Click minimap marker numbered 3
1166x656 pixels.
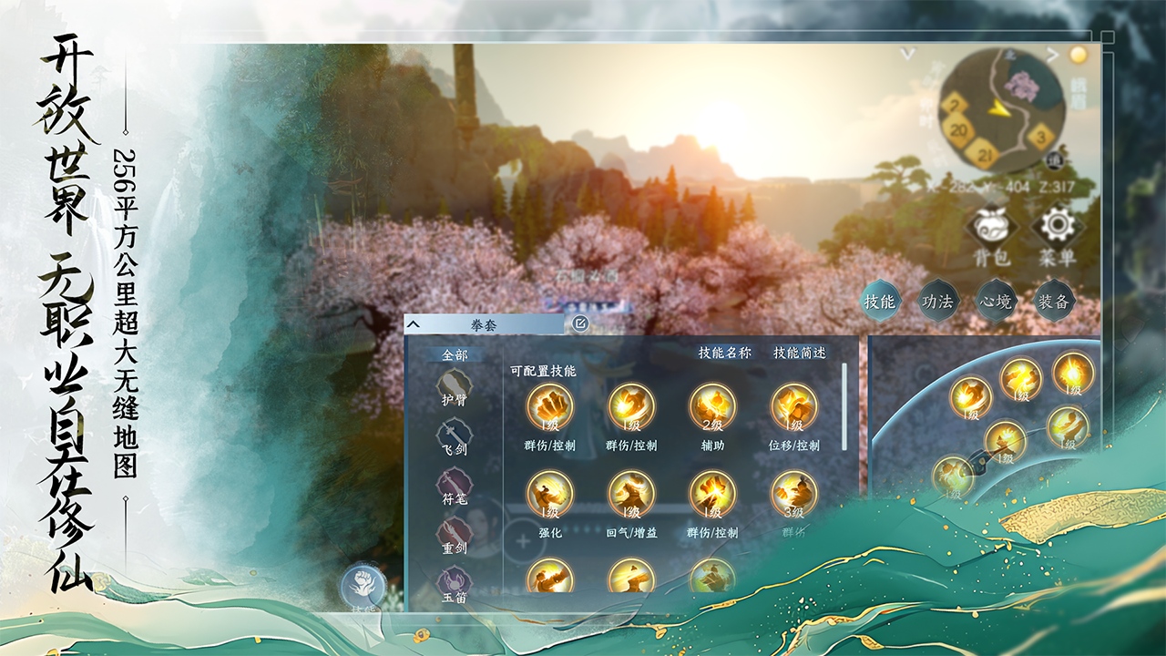(x=1040, y=138)
